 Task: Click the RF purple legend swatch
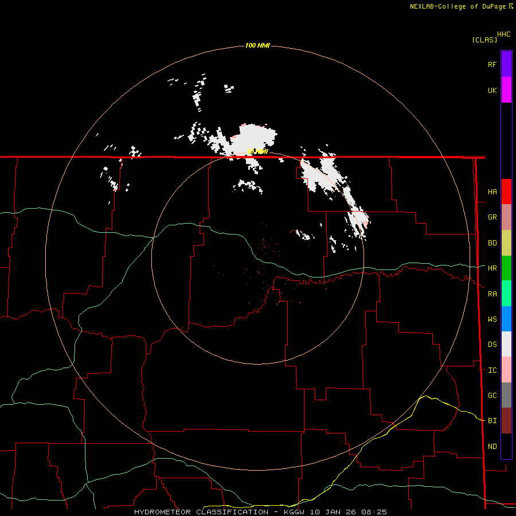[x=506, y=64]
